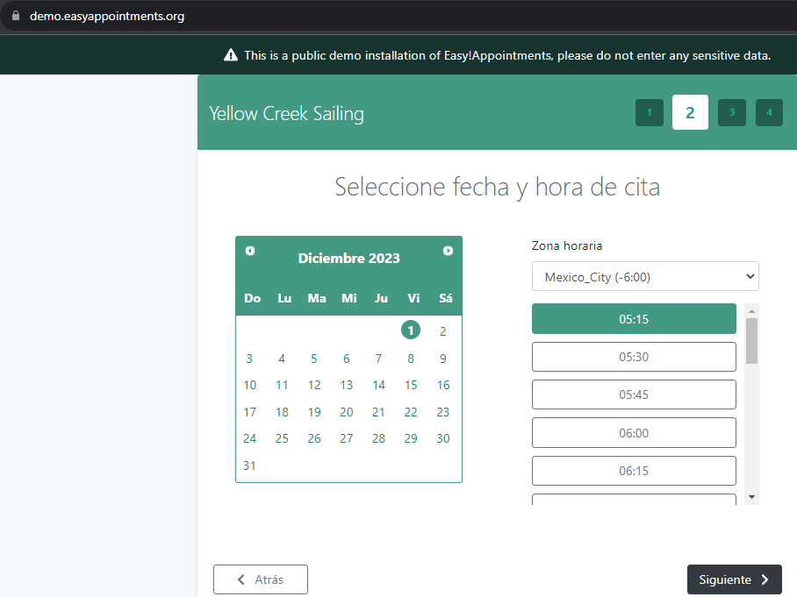Click the chevron icon on the Atrás button

pyautogui.click(x=240, y=579)
